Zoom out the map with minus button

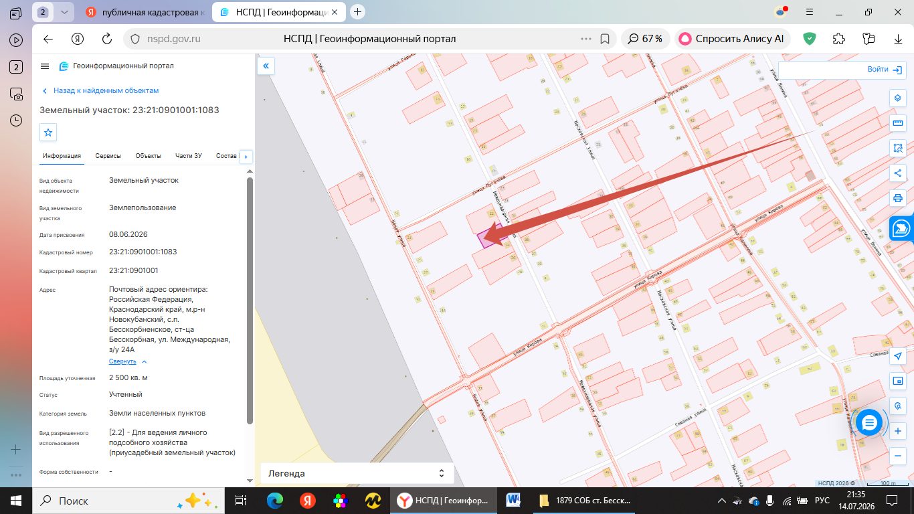[898, 456]
